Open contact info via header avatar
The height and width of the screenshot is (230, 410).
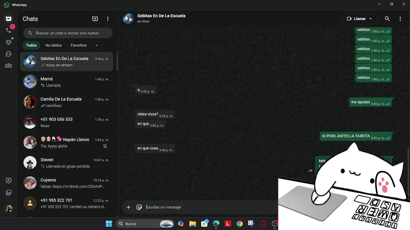[128, 19]
